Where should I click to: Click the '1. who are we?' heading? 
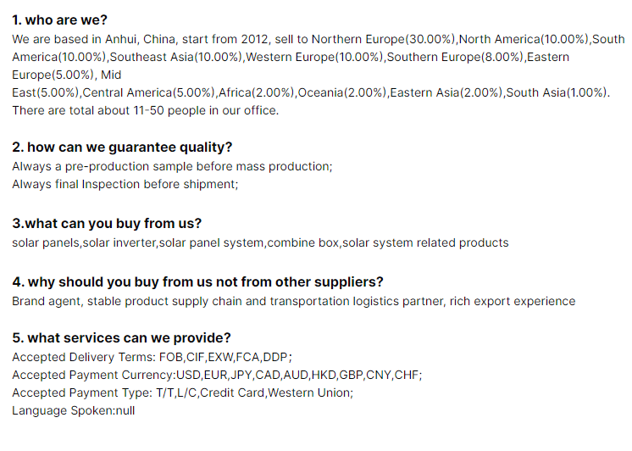tap(59, 19)
